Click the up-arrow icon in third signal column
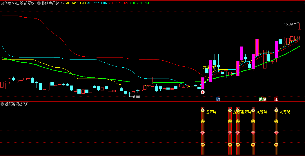Screen dimensions: 305x156 coord(238,144)
